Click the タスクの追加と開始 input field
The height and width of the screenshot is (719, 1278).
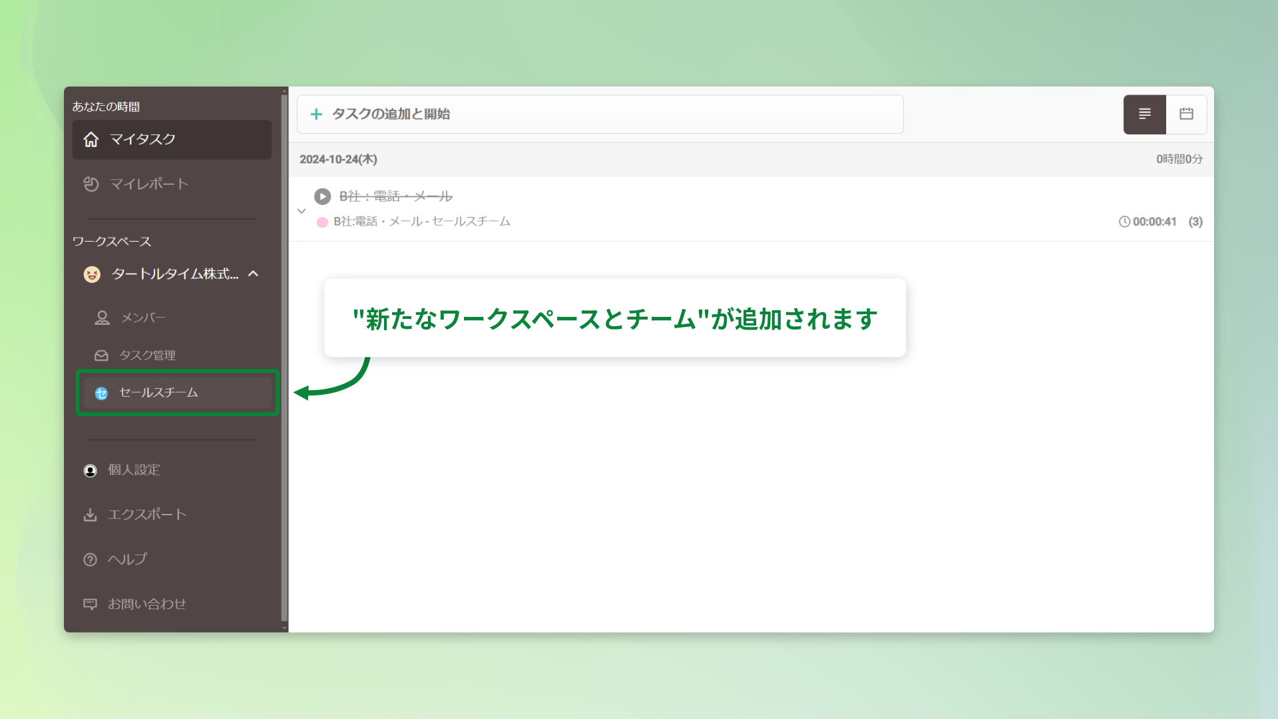599,114
